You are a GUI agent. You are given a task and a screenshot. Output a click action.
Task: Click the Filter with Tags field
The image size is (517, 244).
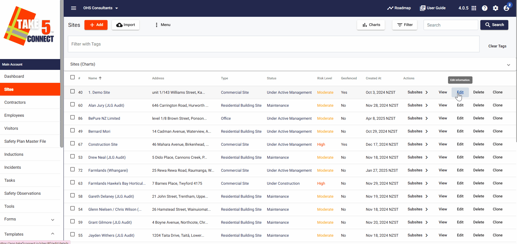pos(273,44)
